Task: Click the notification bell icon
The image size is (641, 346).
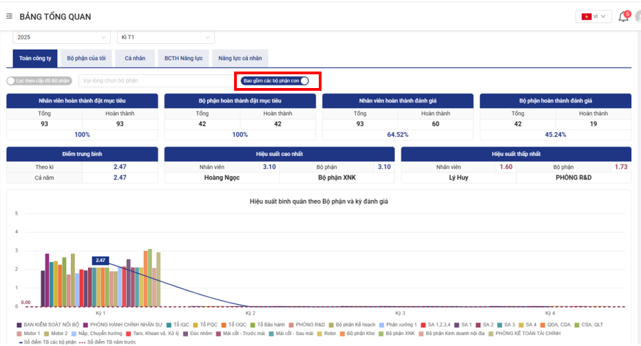Action: click(624, 17)
